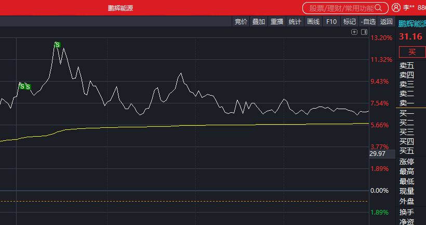Click the 标记 mark button
Viewport: 426px width, 225px height.
click(x=350, y=22)
